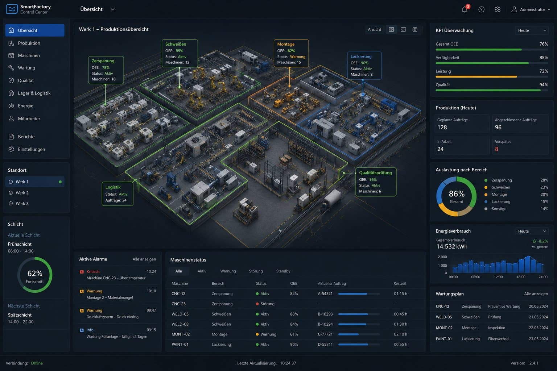Select third Ansicht view icon
This screenshot has height=371, width=557.
[x=415, y=30]
